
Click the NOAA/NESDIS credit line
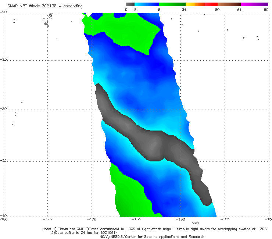tap(152, 236)
